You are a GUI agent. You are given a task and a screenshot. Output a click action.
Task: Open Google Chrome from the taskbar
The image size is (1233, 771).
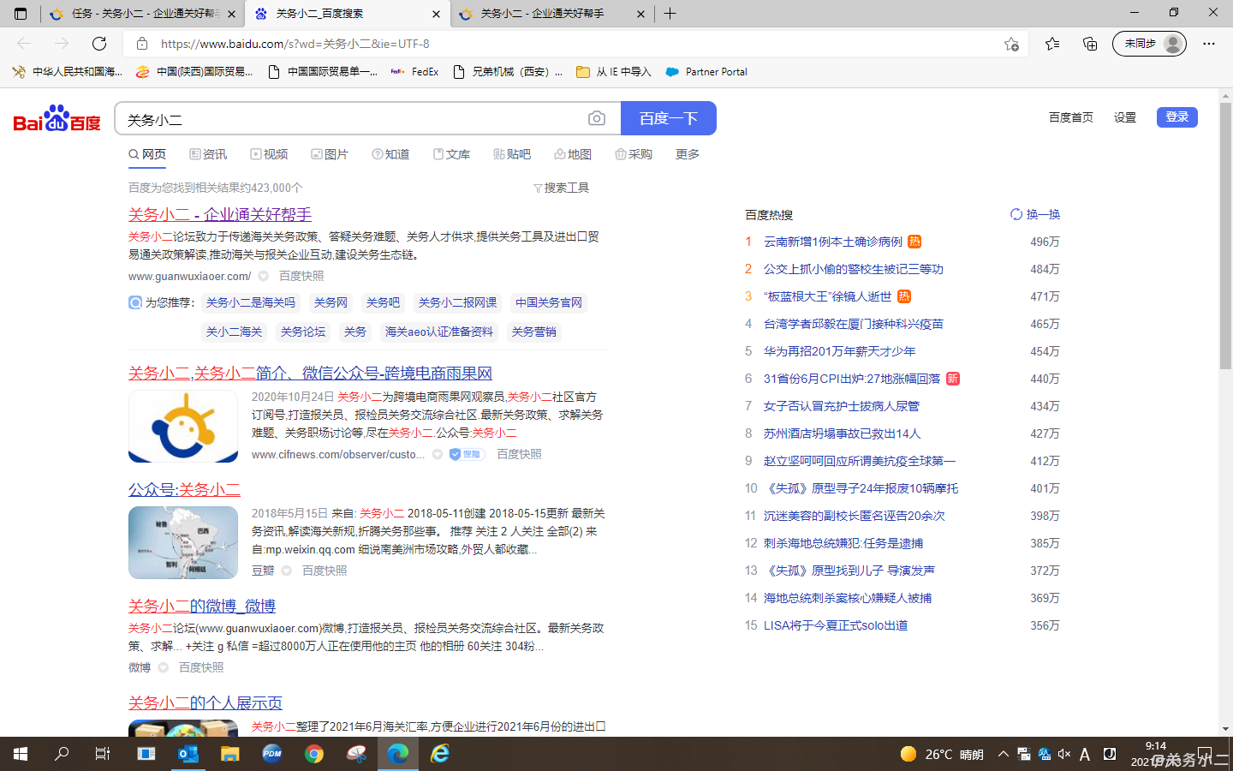pyautogui.click(x=314, y=754)
